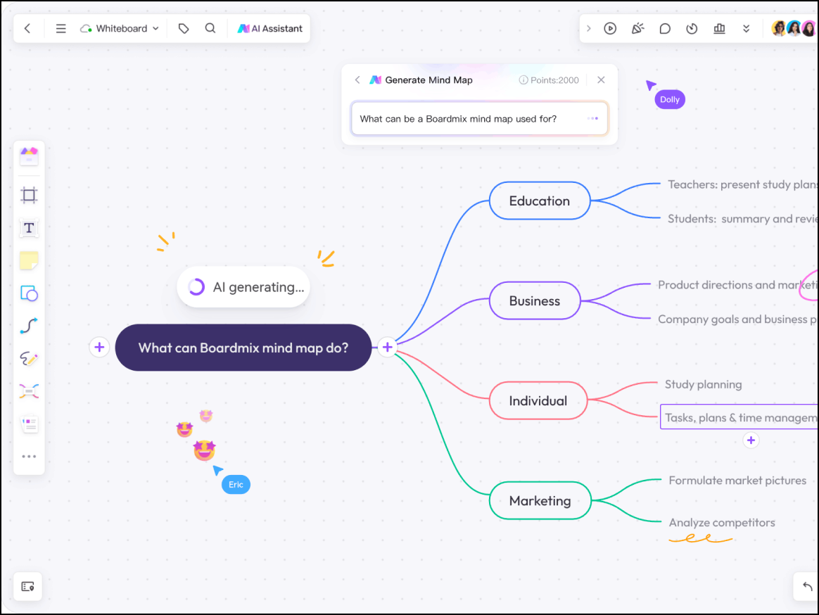Select the list/table card tool
819x615 pixels.
30,424
